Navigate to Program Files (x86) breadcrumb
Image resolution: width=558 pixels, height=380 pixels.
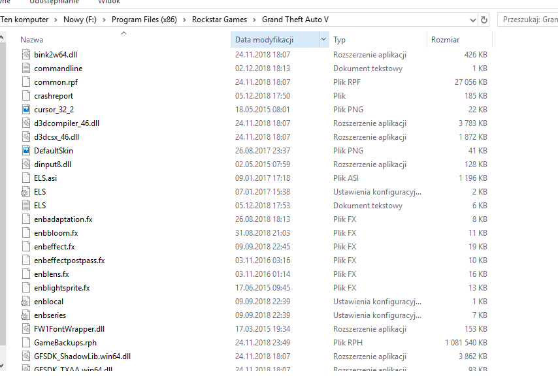144,20
